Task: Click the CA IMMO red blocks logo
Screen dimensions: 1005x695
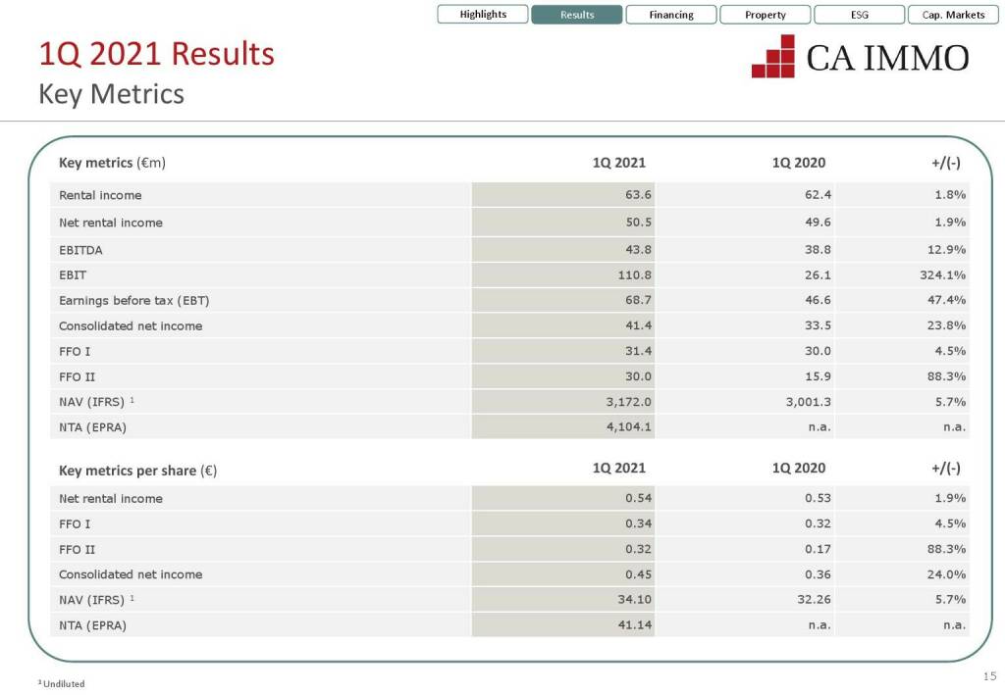Action: click(x=773, y=57)
